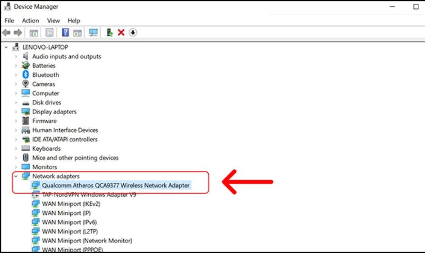Click the IDE ATA/ATAPI controllers label
425x253 pixels.
pos(65,139)
